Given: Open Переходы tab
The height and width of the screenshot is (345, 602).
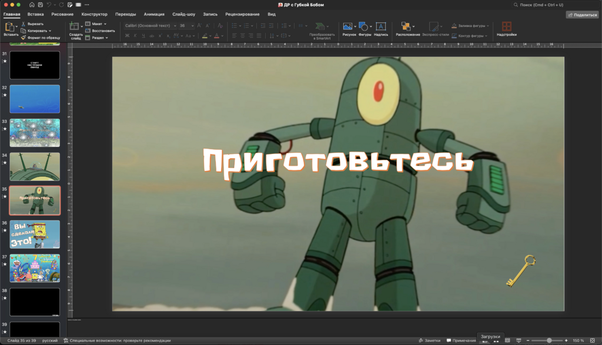Looking at the screenshot, I should pyautogui.click(x=126, y=14).
